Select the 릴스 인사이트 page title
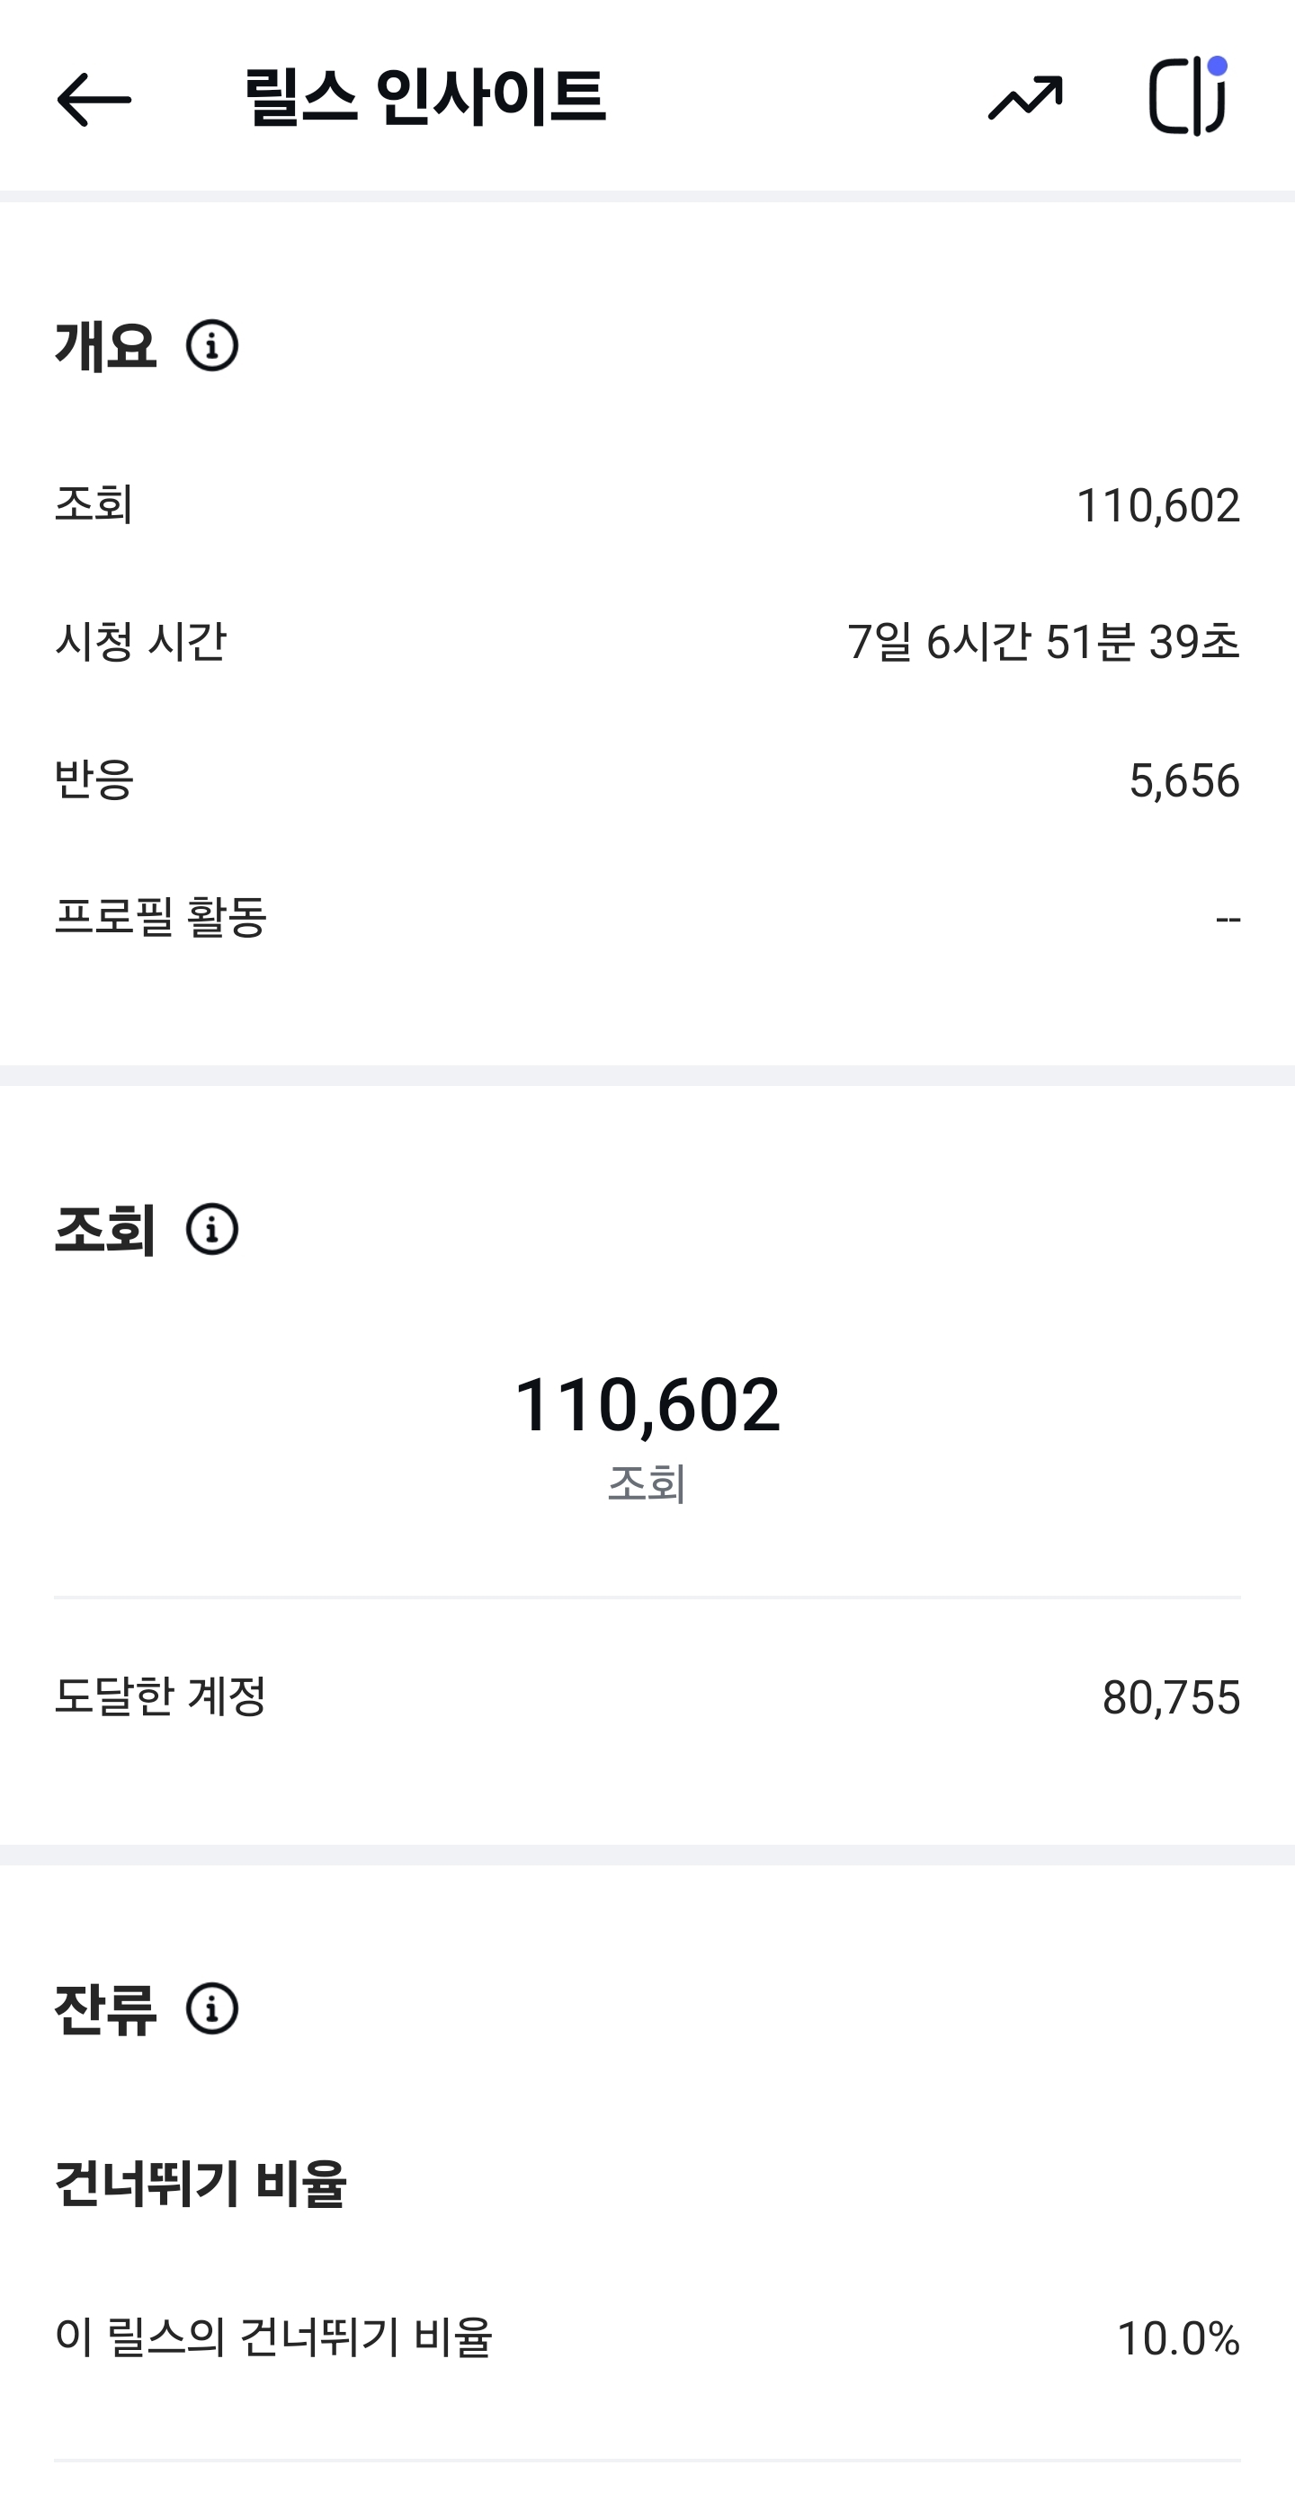This screenshot has width=1295, height=2519. pos(424,98)
